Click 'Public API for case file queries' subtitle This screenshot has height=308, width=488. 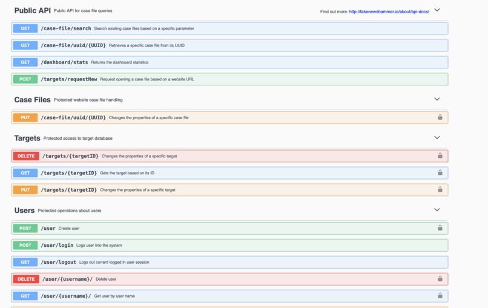click(83, 10)
